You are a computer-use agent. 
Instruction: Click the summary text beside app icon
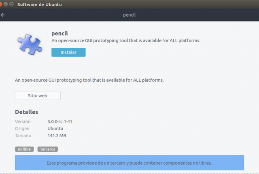click(126, 40)
